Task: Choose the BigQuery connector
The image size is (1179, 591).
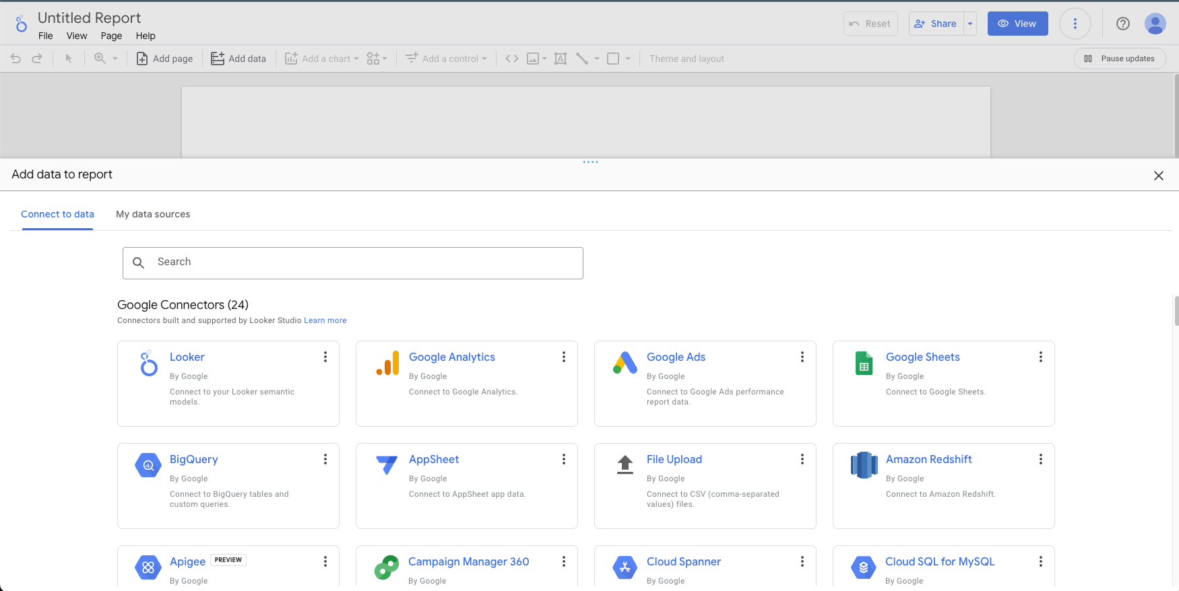Action: 228,486
